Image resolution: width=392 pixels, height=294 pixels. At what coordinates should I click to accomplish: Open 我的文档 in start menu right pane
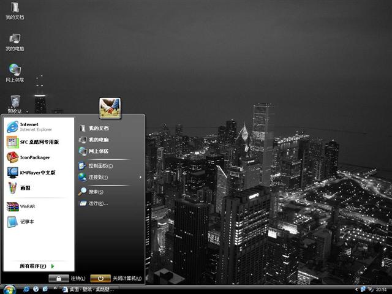94,128
